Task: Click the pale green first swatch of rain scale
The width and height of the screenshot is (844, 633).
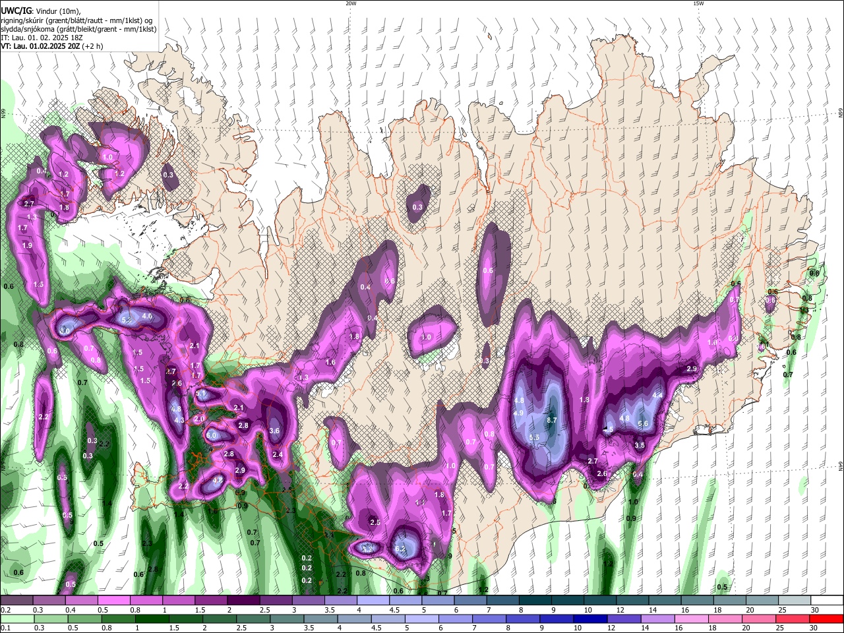Action: (x=17, y=619)
